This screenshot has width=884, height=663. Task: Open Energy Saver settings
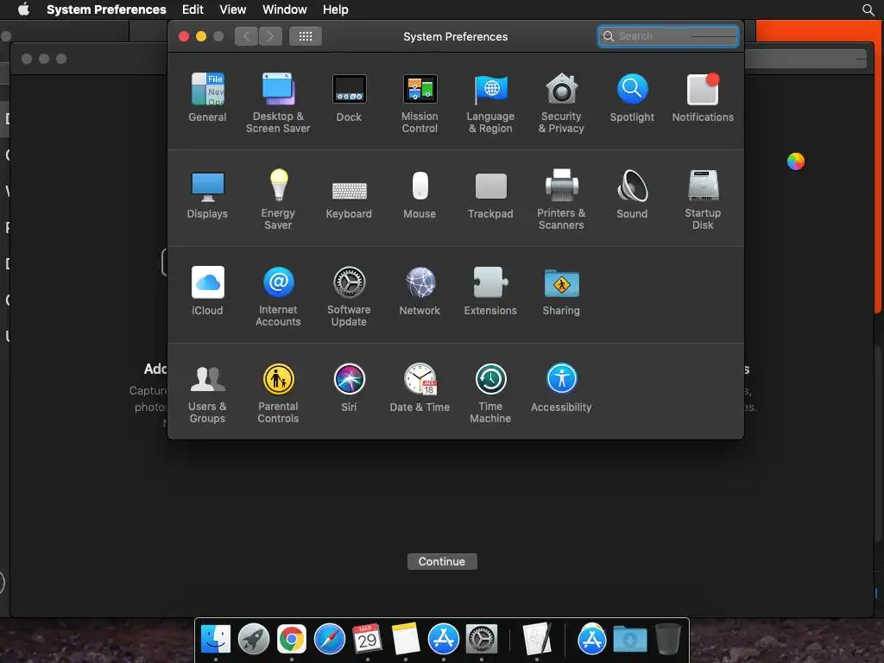[x=278, y=199]
